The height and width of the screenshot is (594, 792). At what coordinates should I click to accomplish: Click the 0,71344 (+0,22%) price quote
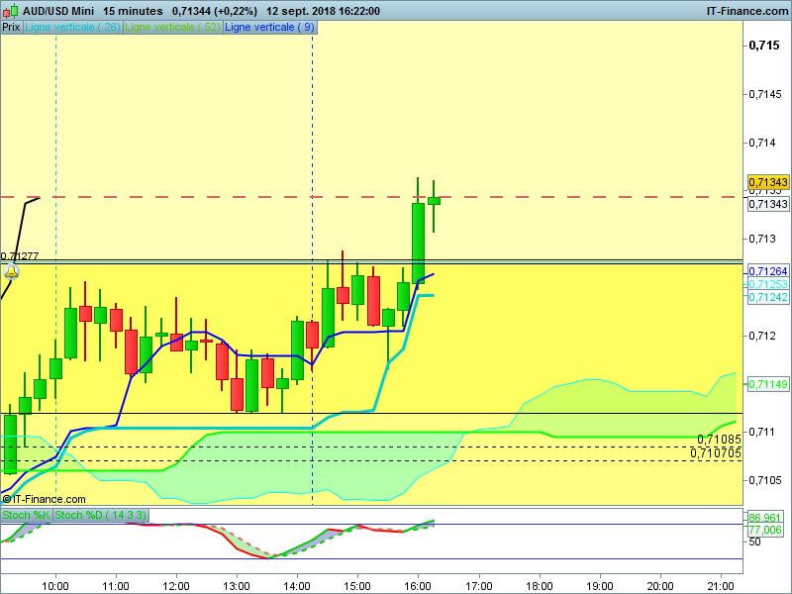pyautogui.click(x=214, y=11)
